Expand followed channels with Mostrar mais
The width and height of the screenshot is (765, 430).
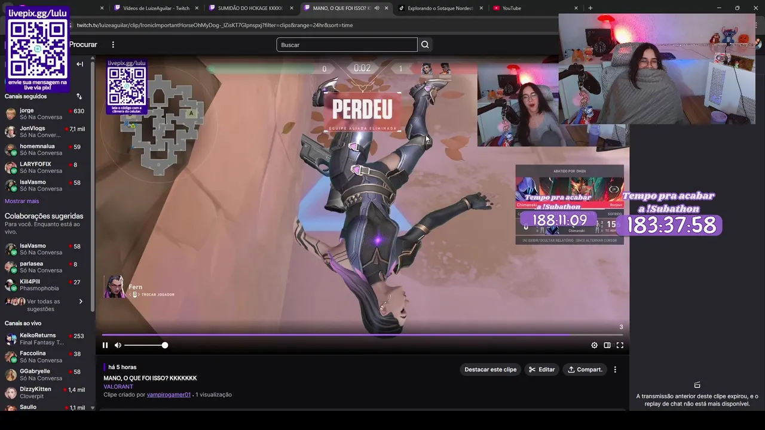22,201
